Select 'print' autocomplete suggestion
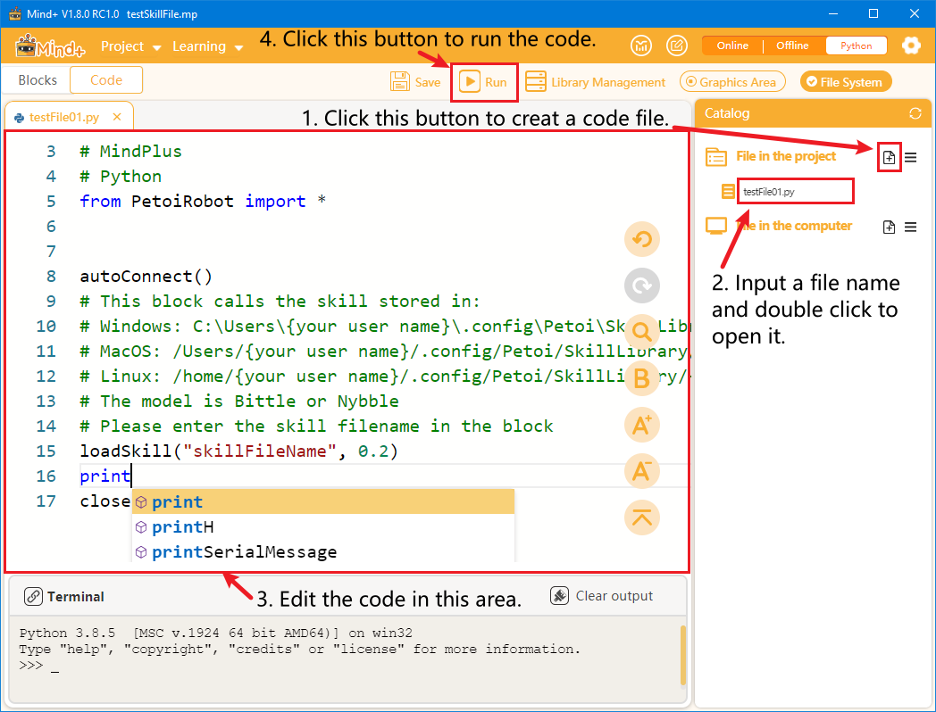Image resolution: width=936 pixels, height=712 pixels. pos(323,501)
